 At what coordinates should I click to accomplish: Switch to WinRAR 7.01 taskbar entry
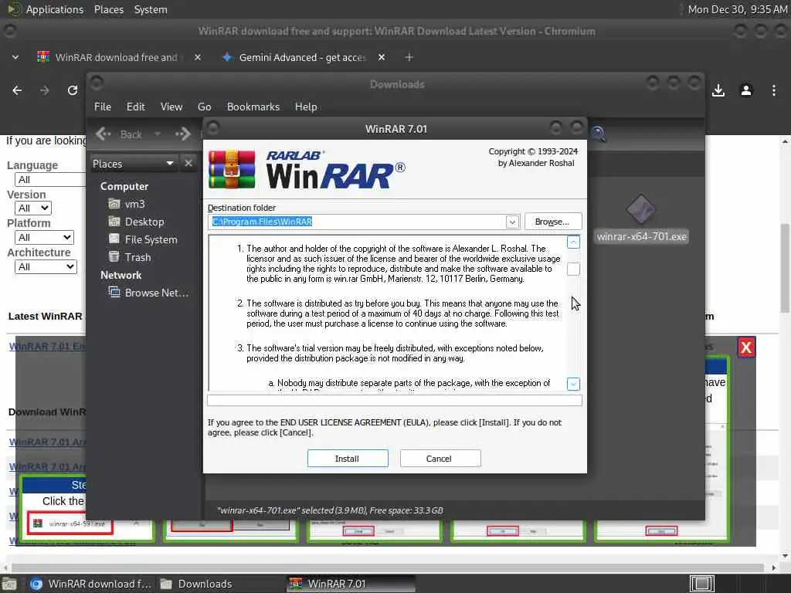tap(351, 584)
